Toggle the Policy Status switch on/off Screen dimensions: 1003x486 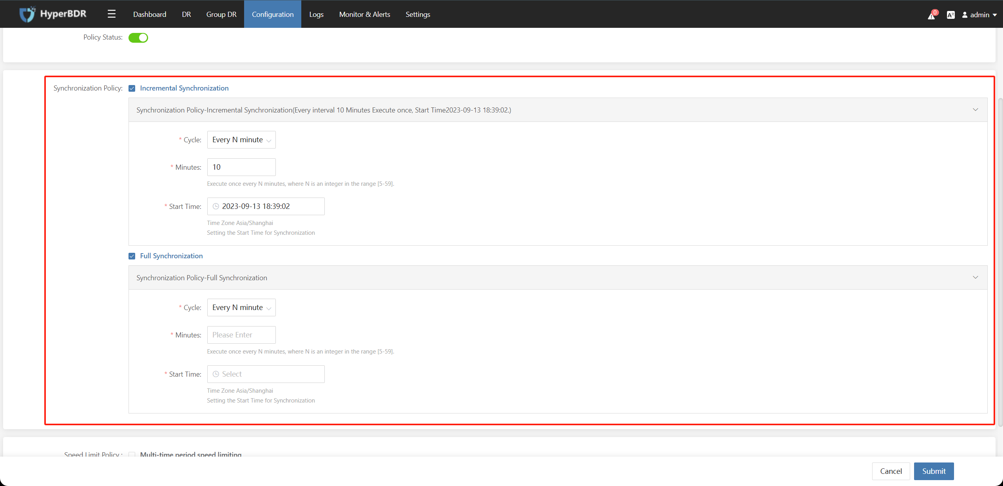coord(138,37)
